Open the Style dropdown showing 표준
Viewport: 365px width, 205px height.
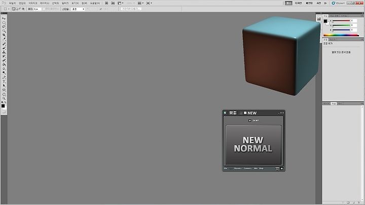pos(78,9)
